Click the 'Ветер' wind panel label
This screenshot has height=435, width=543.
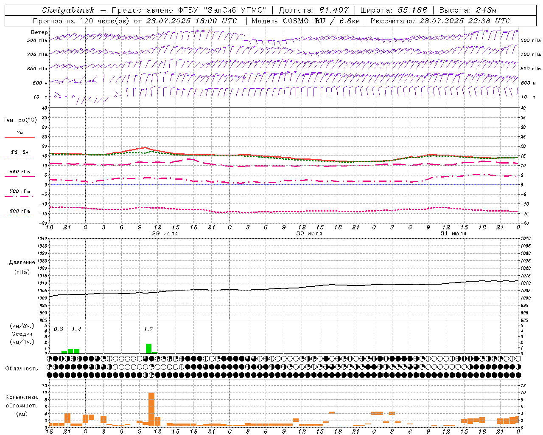tap(39, 32)
